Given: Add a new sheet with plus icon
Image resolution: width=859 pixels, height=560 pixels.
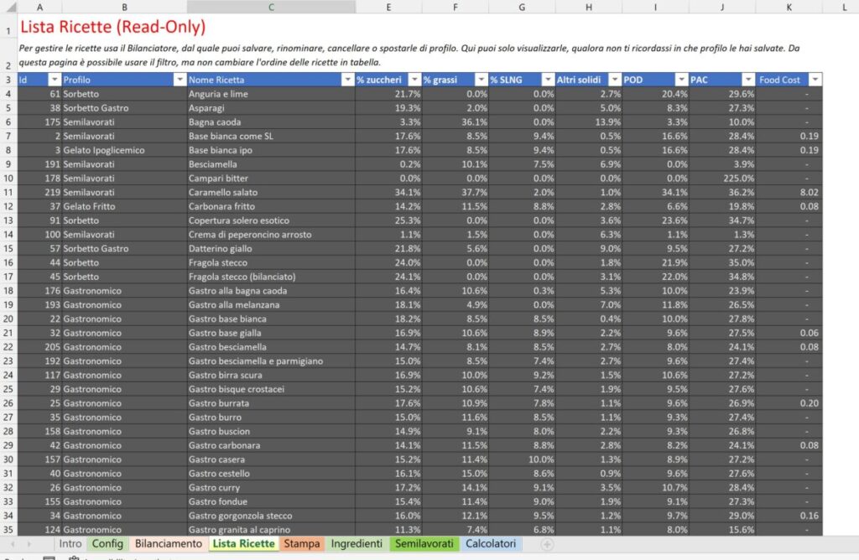Looking at the screenshot, I should (x=547, y=543).
